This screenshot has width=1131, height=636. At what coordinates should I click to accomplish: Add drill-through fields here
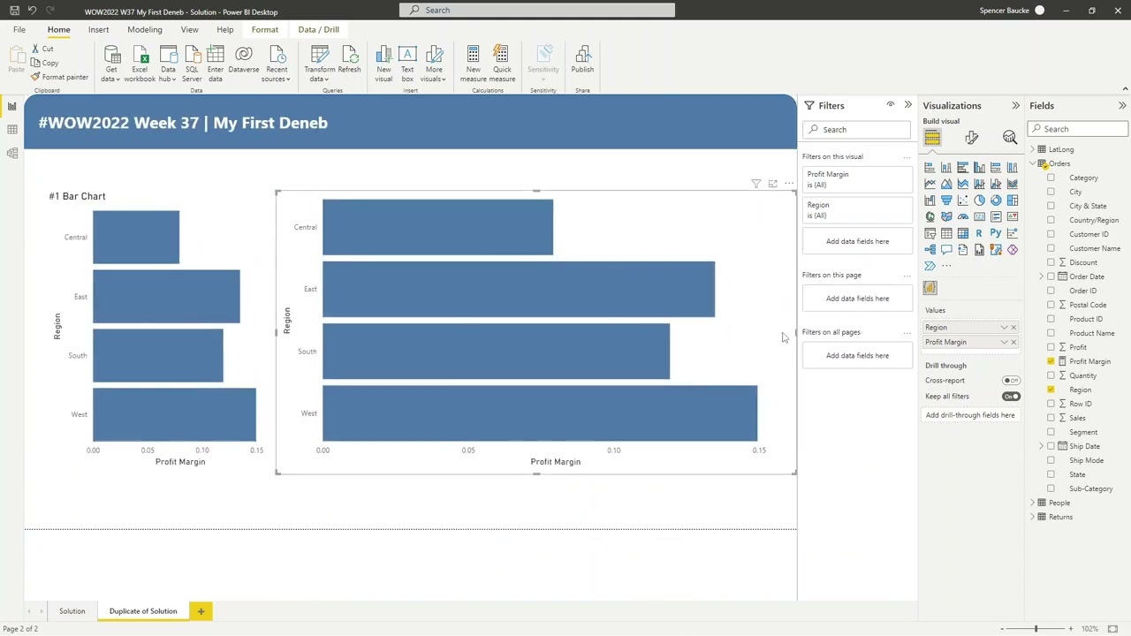tap(970, 415)
